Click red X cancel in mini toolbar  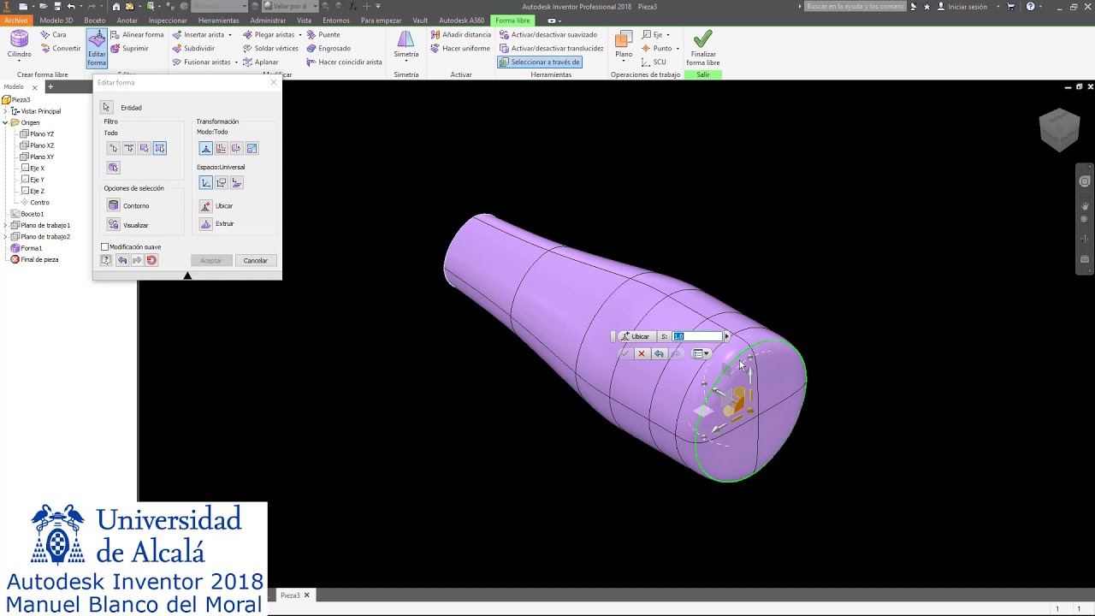(641, 353)
